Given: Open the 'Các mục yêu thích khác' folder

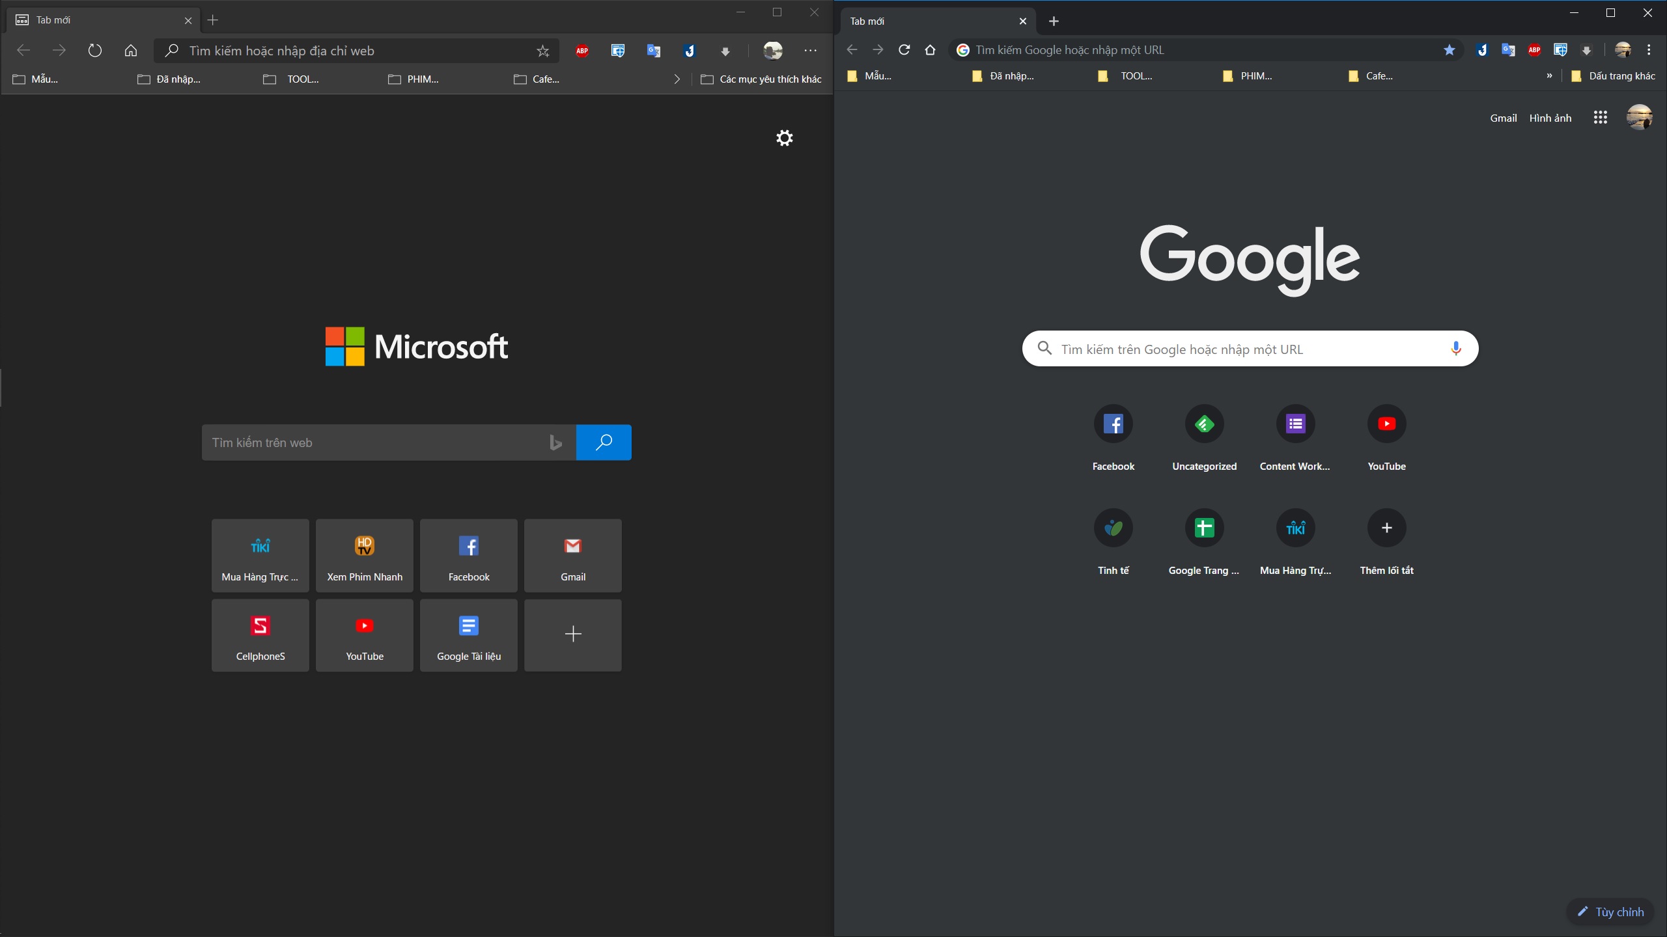Looking at the screenshot, I should coord(761,79).
